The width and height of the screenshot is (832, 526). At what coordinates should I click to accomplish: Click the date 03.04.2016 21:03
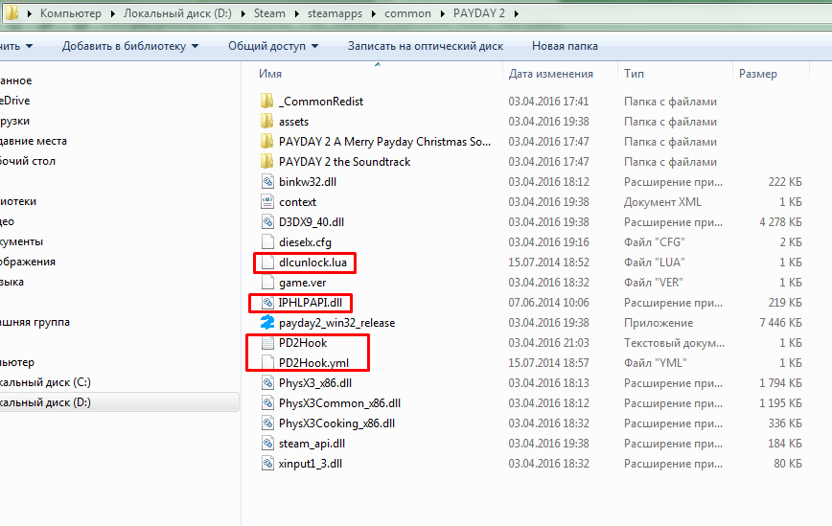[548, 343]
